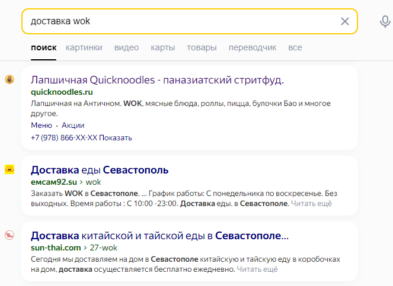
Task: Expand Читать ещё in емсам92.su snippet
Action: [x=312, y=203]
